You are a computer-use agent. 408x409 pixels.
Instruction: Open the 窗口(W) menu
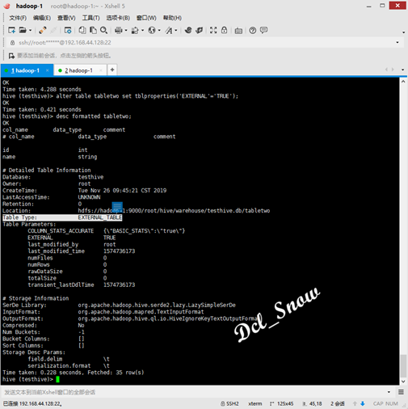click(146, 18)
